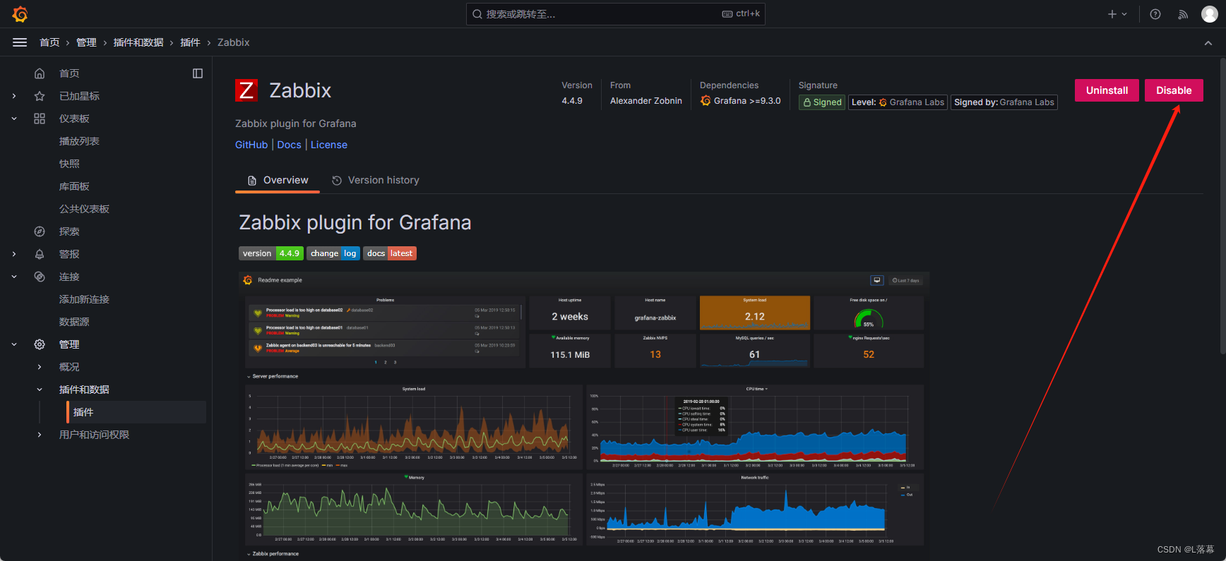The width and height of the screenshot is (1226, 561).
Task: Click the Readme example dashboard screenshot
Action: 584,416
